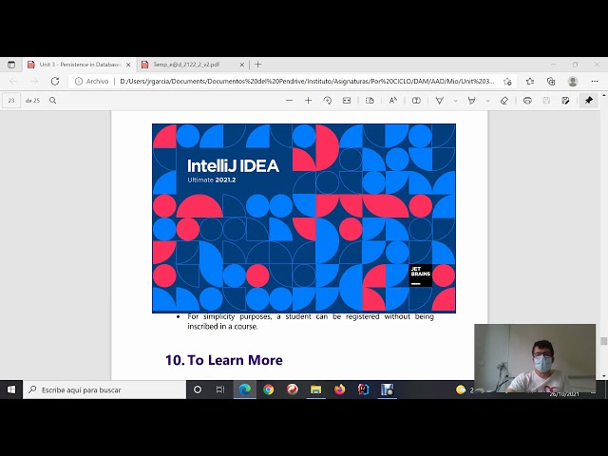This screenshot has height=456, width=608.
Task: Open File Explorer from the taskbar
Action: (316, 389)
